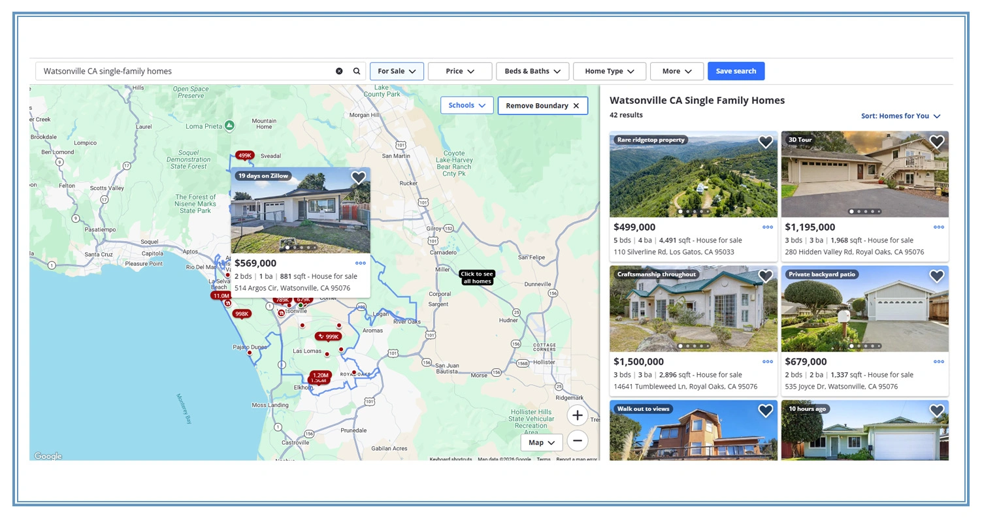Click the 10 hours ago badge

tap(807, 409)
